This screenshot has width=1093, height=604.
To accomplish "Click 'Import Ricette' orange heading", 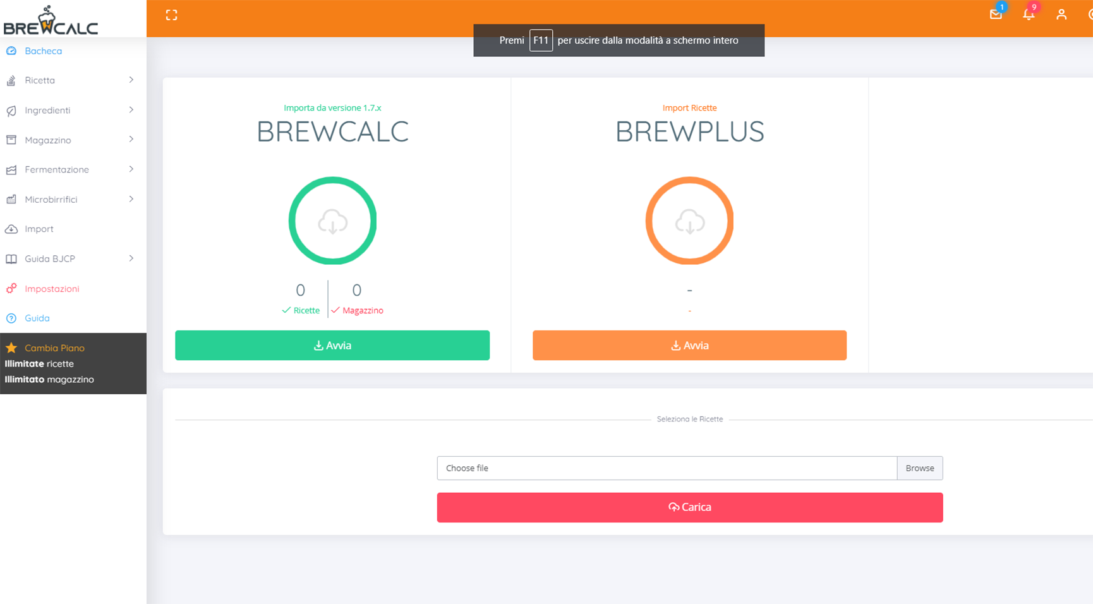I will (689, 108).
